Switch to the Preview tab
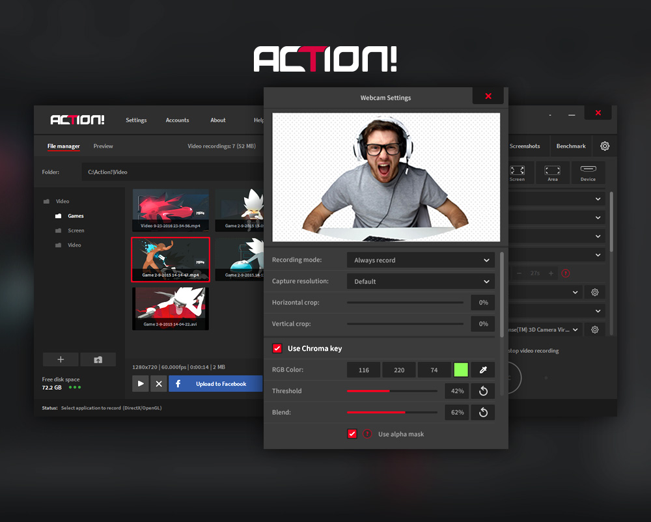The width and height of the screenshot is (651, 522). coord(103,146)
